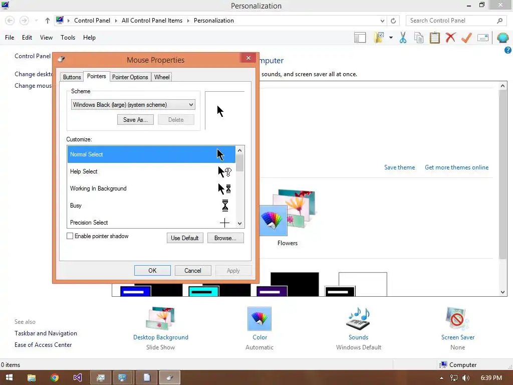Image resolution: width=513 pixels, height=385 pixels.
Task: Click the Refresh button in address bar
Action: 393,21
